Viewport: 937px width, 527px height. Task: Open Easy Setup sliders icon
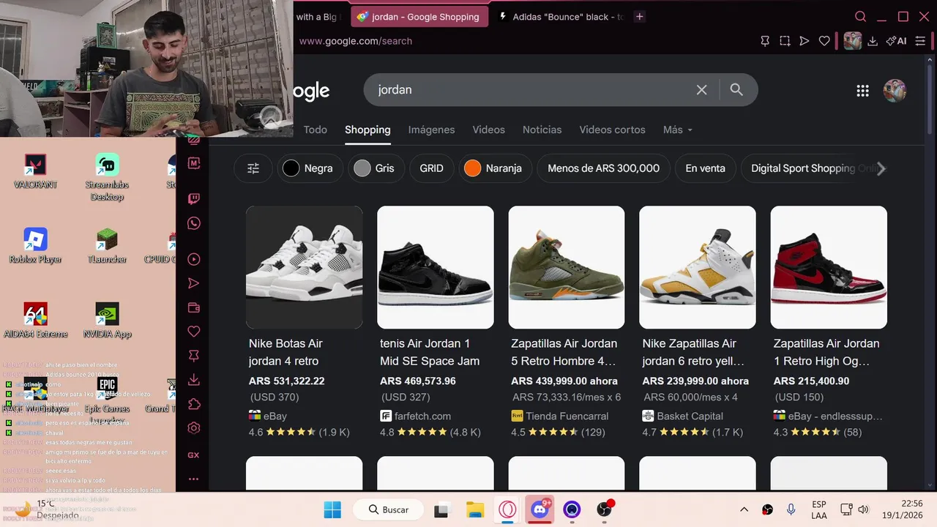coord(921,41)
